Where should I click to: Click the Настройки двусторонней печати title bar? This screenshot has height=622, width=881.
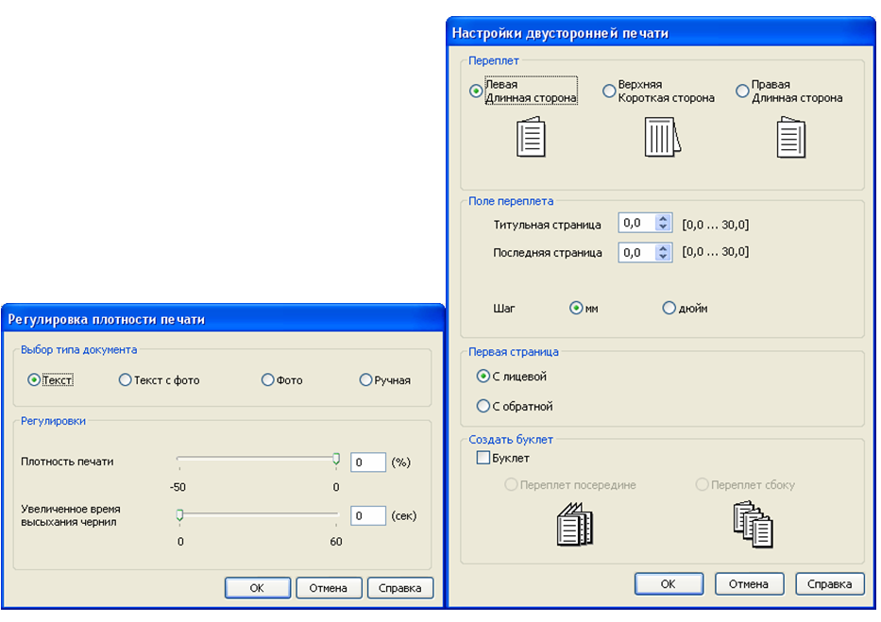[661, 33]
